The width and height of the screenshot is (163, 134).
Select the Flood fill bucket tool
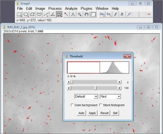click(x=122, y=14)
